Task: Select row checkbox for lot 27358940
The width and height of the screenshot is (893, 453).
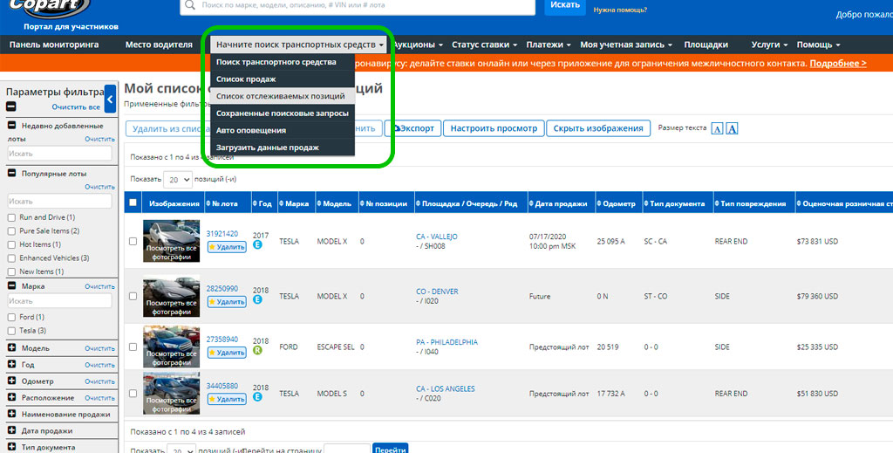Action: [x=133, y=347]
